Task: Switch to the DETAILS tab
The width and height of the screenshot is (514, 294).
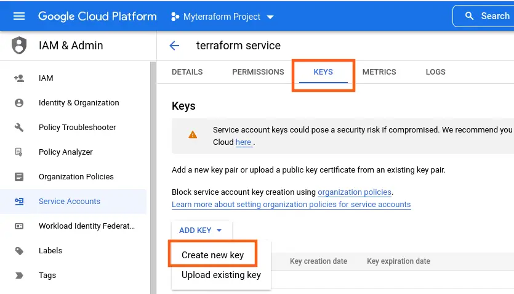Action: tap(187, 72)
